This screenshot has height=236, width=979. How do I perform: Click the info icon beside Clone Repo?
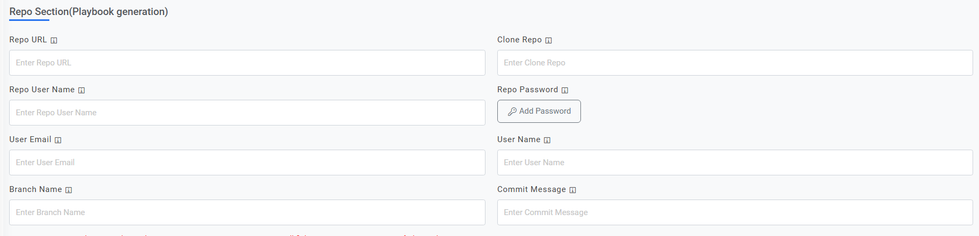tap(548, 40)
